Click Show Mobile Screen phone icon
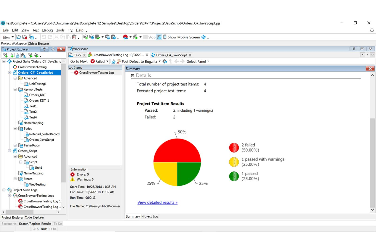Screen dimensions: 376x251 point(165,37)
